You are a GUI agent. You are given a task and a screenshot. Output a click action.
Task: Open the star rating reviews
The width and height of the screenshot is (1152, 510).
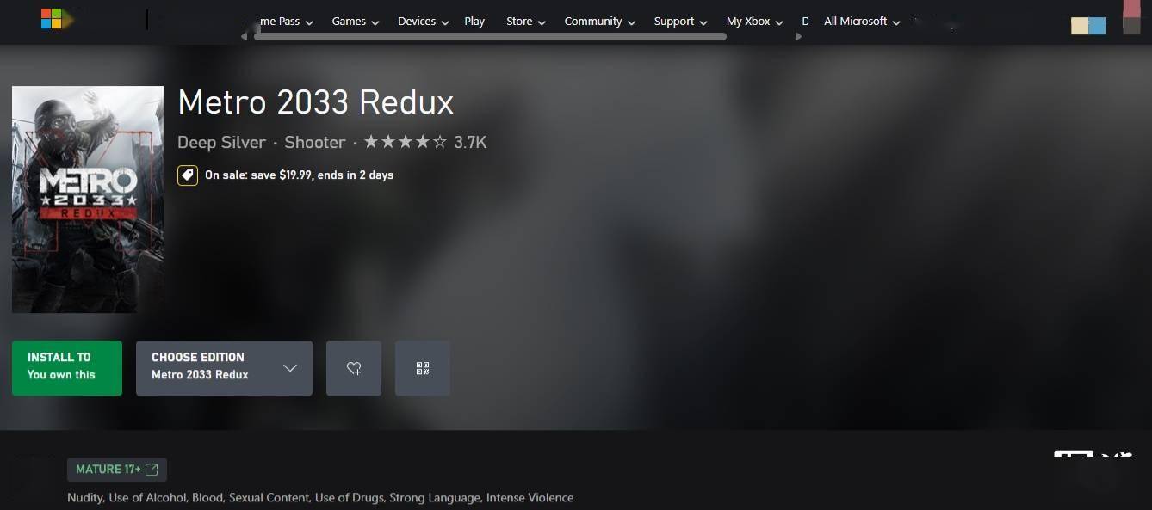[425, 142]
